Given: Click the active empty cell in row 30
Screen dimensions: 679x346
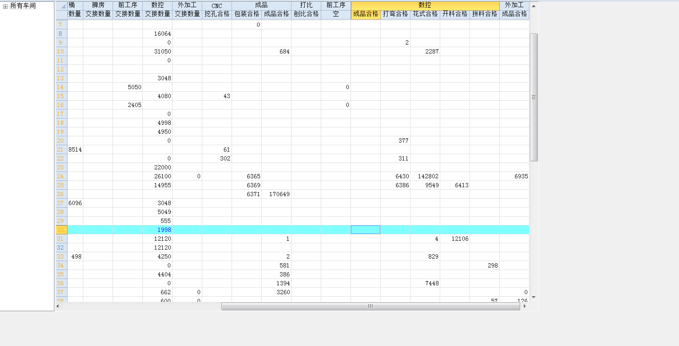Looking at the screenshot, I should (365, 230).
